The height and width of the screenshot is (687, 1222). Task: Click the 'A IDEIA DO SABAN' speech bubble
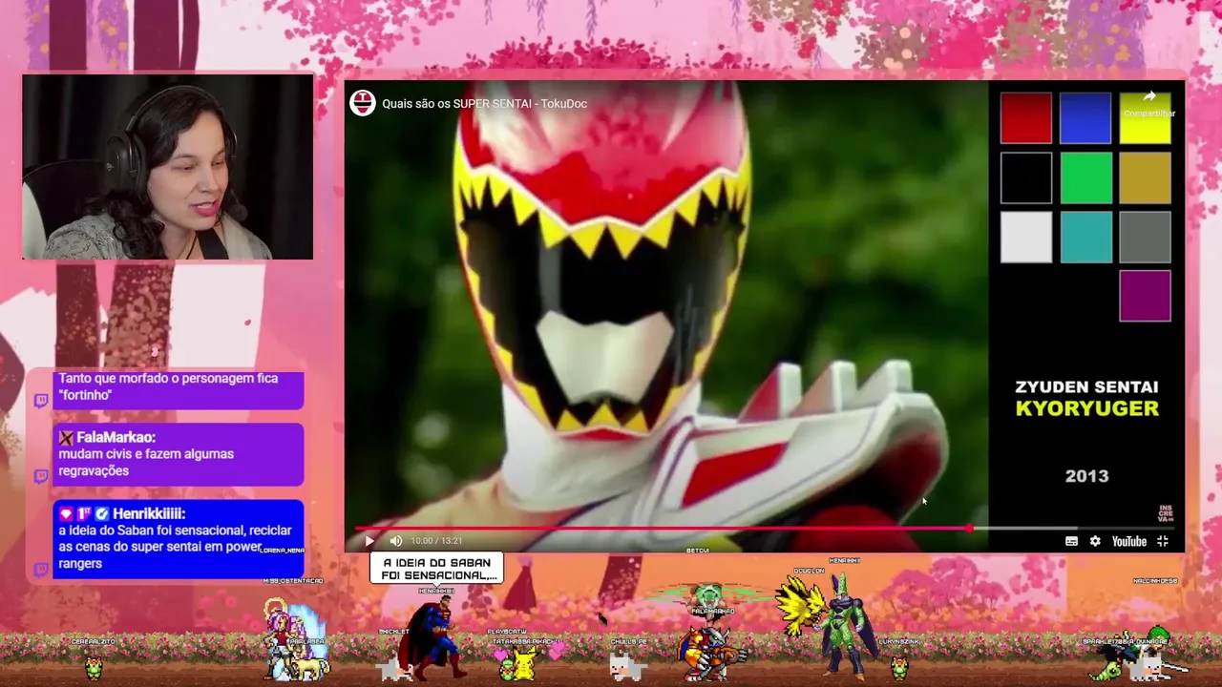tap(436, 569)
